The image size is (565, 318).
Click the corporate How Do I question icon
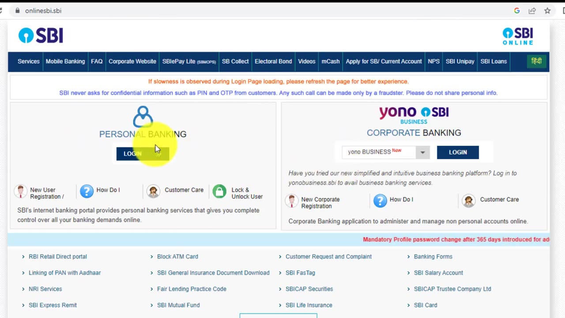(380, 201)
